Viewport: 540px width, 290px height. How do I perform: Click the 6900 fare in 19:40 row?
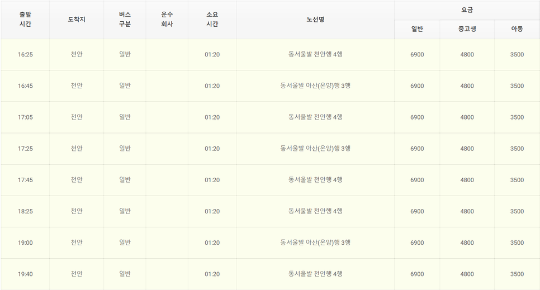click(417, 274)
